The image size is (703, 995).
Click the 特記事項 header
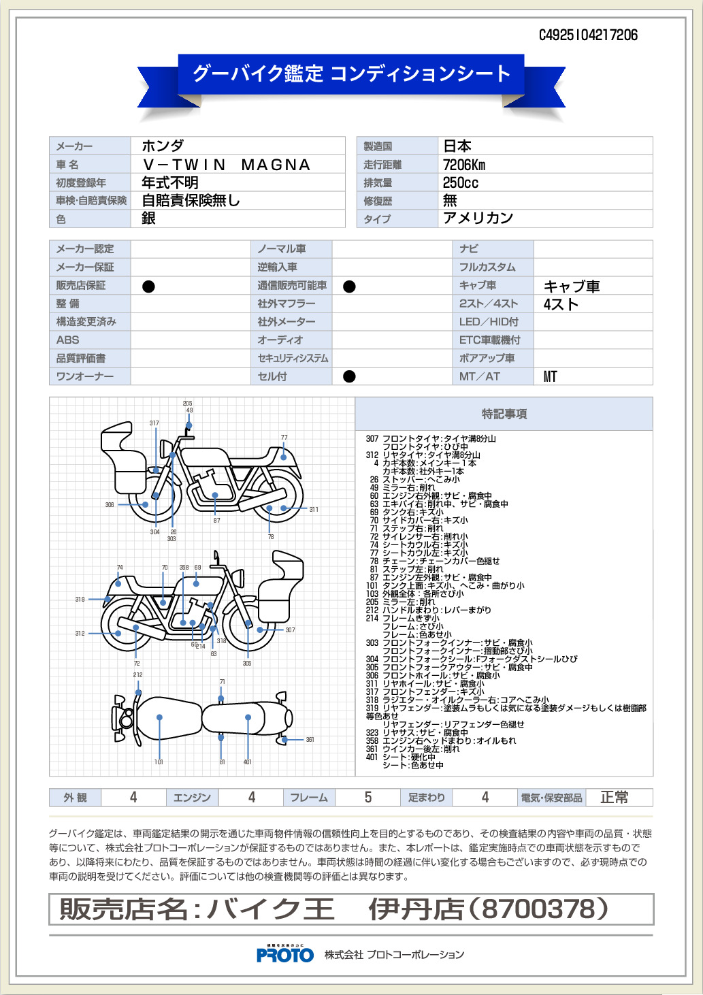[x=504, y=414]
